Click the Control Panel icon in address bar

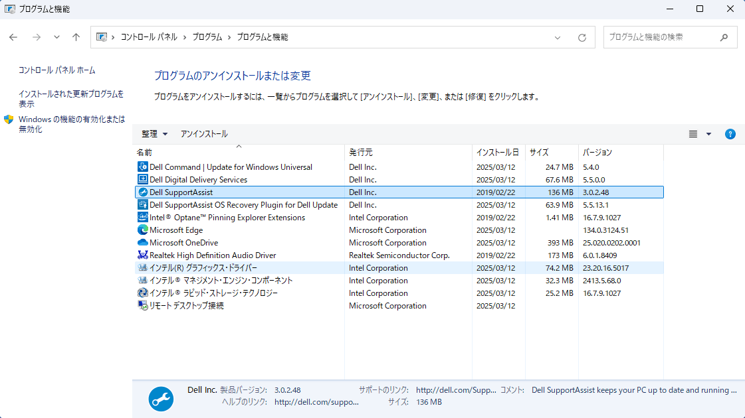101,37
